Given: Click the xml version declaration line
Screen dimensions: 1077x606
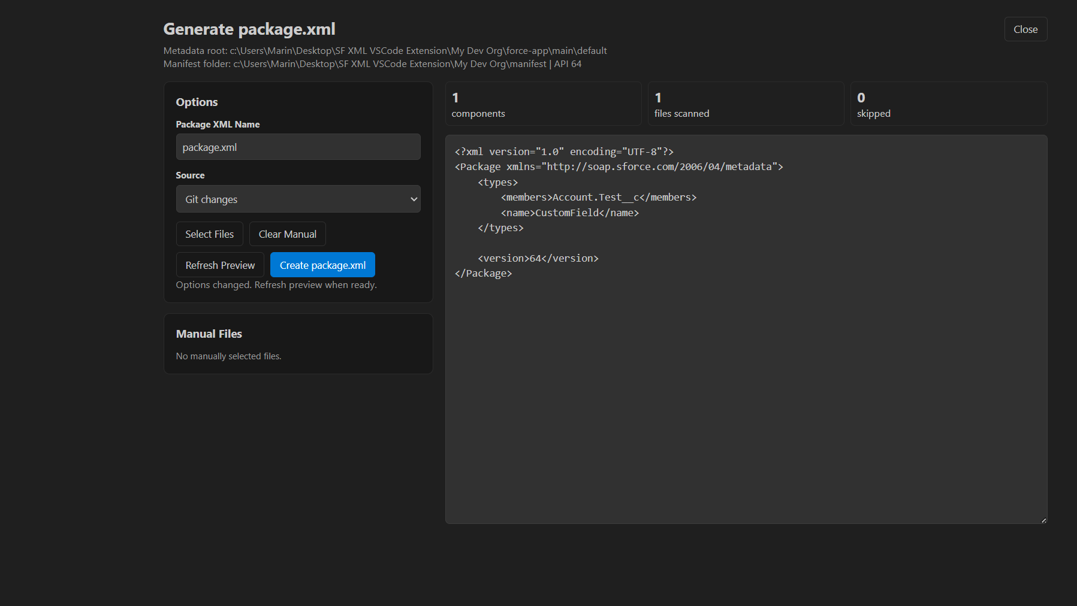Looking at the screenshot, I should point(564,151).
